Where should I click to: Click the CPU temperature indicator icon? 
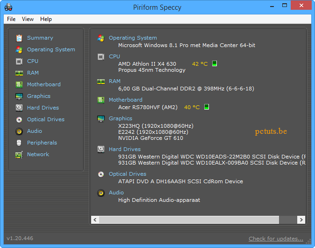pyautogui.click(x=215, y=63)
